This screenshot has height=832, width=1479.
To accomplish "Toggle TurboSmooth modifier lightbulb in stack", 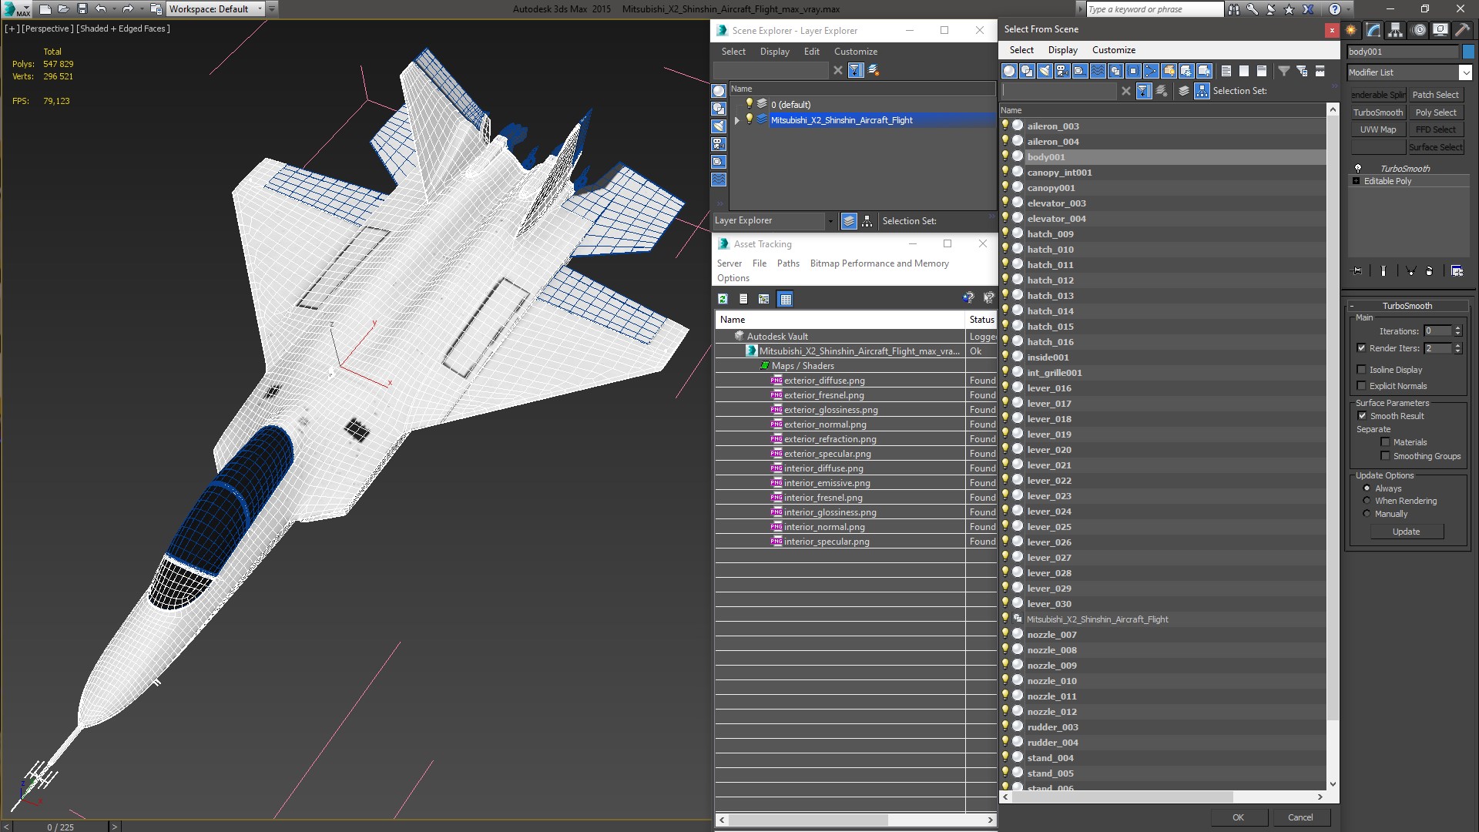I will coord(1358,168).
